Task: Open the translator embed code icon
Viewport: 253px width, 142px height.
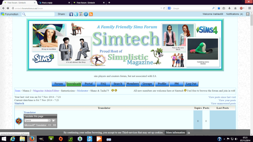Action: point(50,125)
